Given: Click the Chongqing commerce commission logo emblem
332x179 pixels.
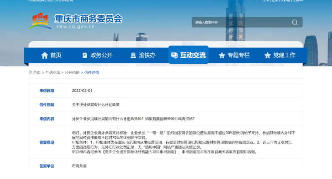Looking at the screenshot, I should (40, 21).
